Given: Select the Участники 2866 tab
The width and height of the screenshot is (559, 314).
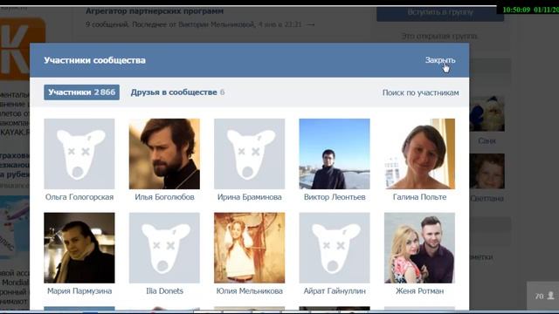Looking at the screenshot, I should coord(81,92).
